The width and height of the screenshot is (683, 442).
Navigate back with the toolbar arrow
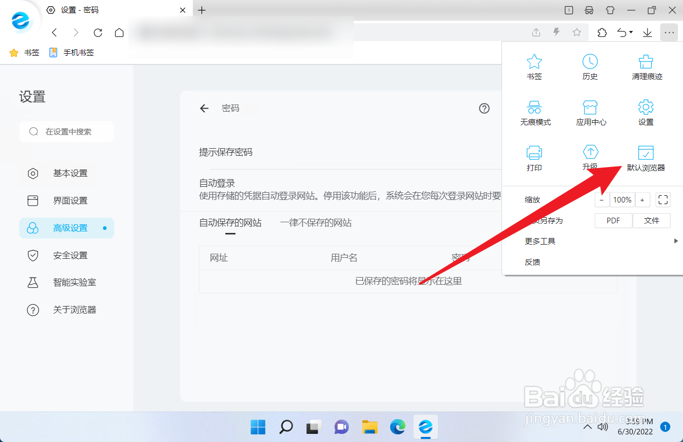(55, 32)
